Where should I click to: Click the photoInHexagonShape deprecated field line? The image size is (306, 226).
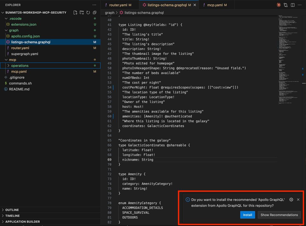(x=184, y=68)
